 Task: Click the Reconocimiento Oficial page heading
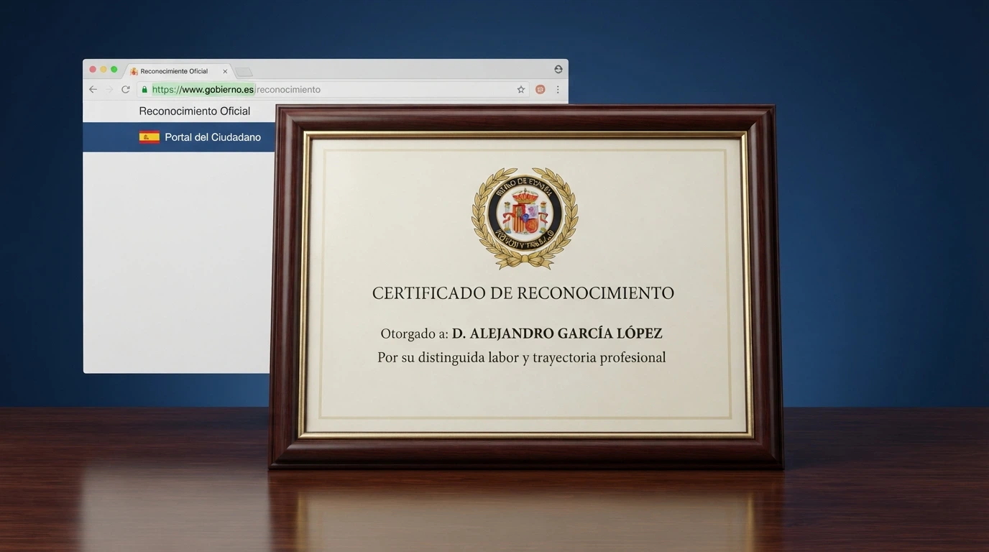[x=195, y=111]
